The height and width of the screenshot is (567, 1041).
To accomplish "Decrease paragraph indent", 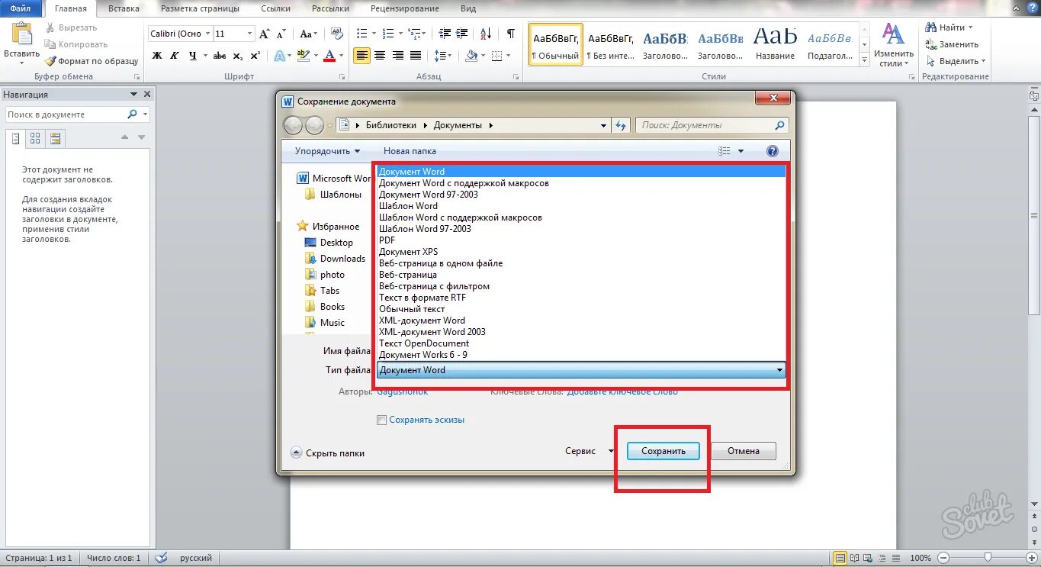I will pos(444,34).
